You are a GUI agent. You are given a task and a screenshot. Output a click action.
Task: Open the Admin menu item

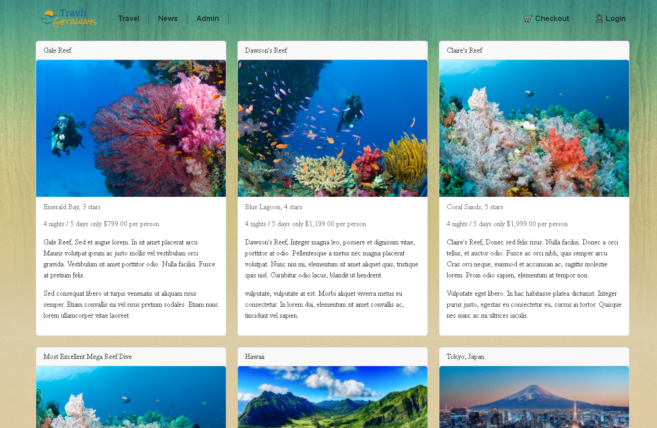pos(208,18)
